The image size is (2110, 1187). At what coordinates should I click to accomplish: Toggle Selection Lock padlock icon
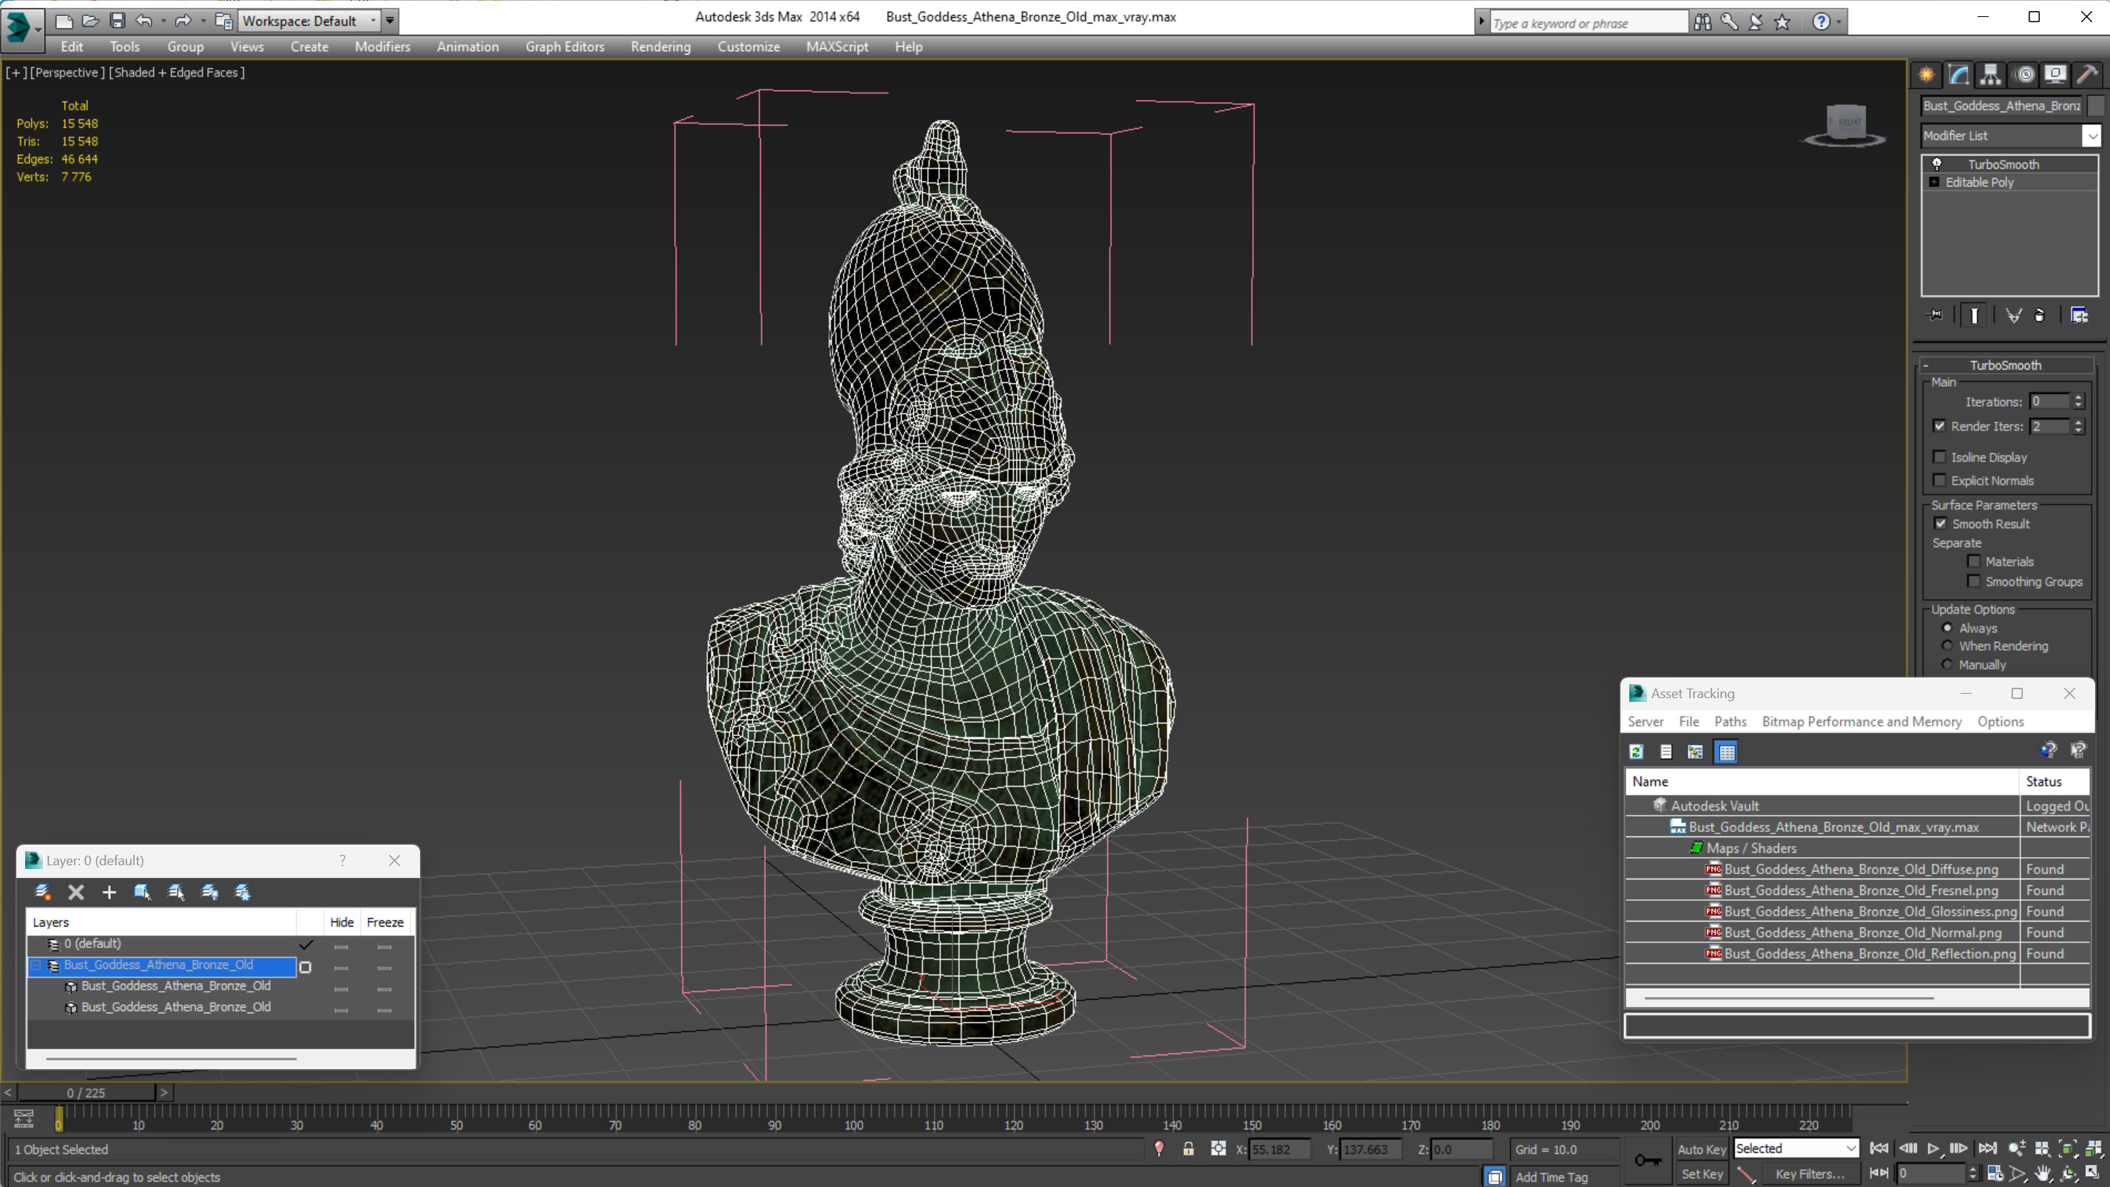pyautogui.click(x=1188, y=1149)
